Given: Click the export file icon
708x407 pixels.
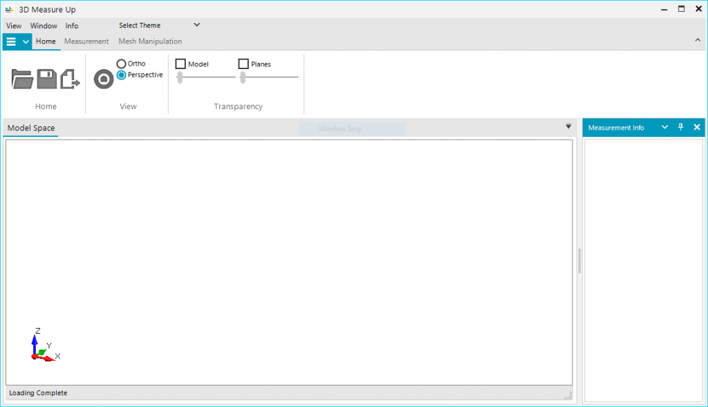Looking at the screenshot, I should 70,79.
